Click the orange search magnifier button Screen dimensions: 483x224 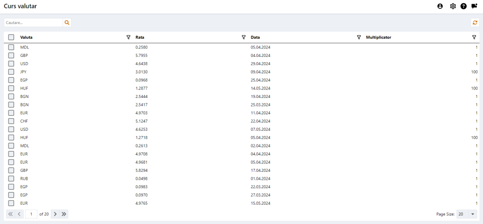point(67,22)
